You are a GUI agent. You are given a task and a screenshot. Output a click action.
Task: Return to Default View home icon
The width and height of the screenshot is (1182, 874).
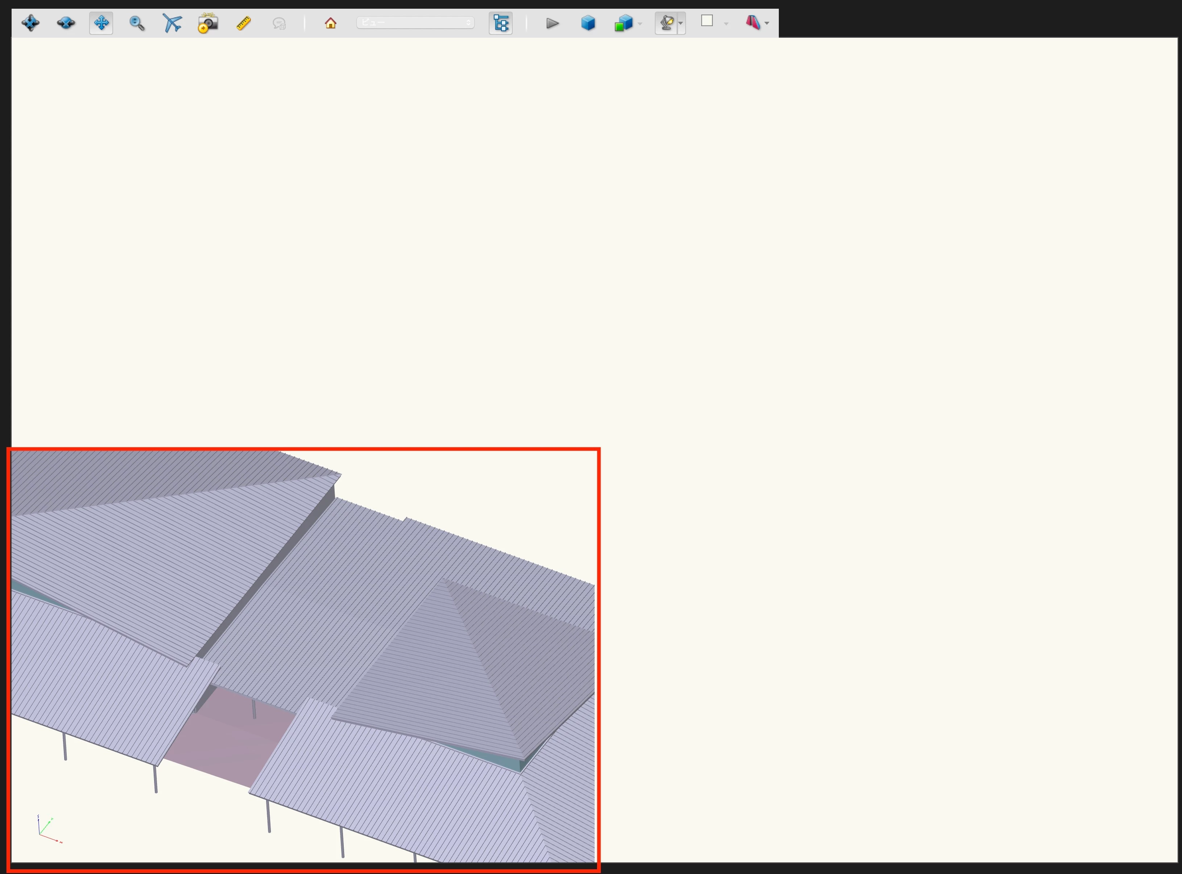click(331, 23)
